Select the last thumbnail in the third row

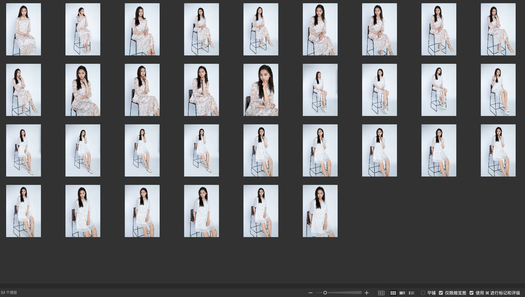tap(498, 150)
